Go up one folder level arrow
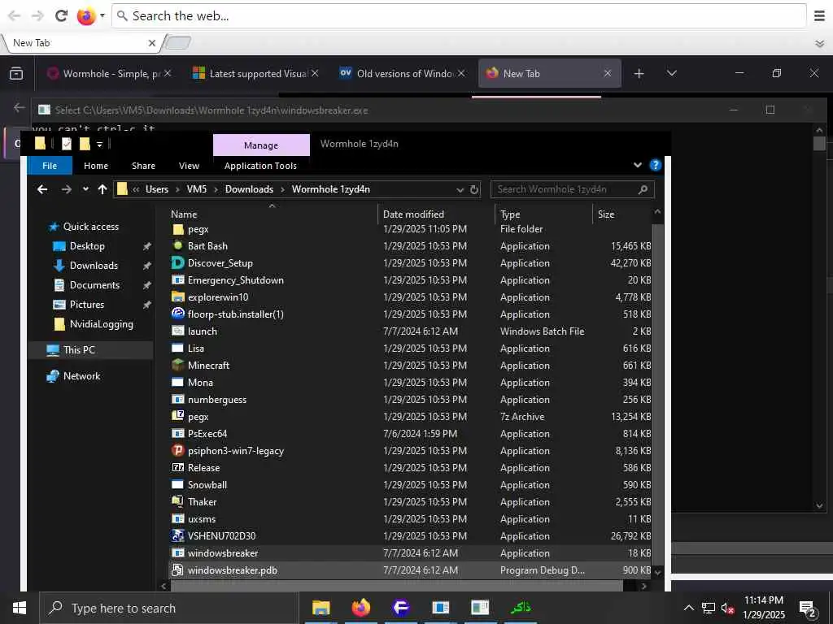The height and width of the screenshot is (624, 833). point(102,189)
